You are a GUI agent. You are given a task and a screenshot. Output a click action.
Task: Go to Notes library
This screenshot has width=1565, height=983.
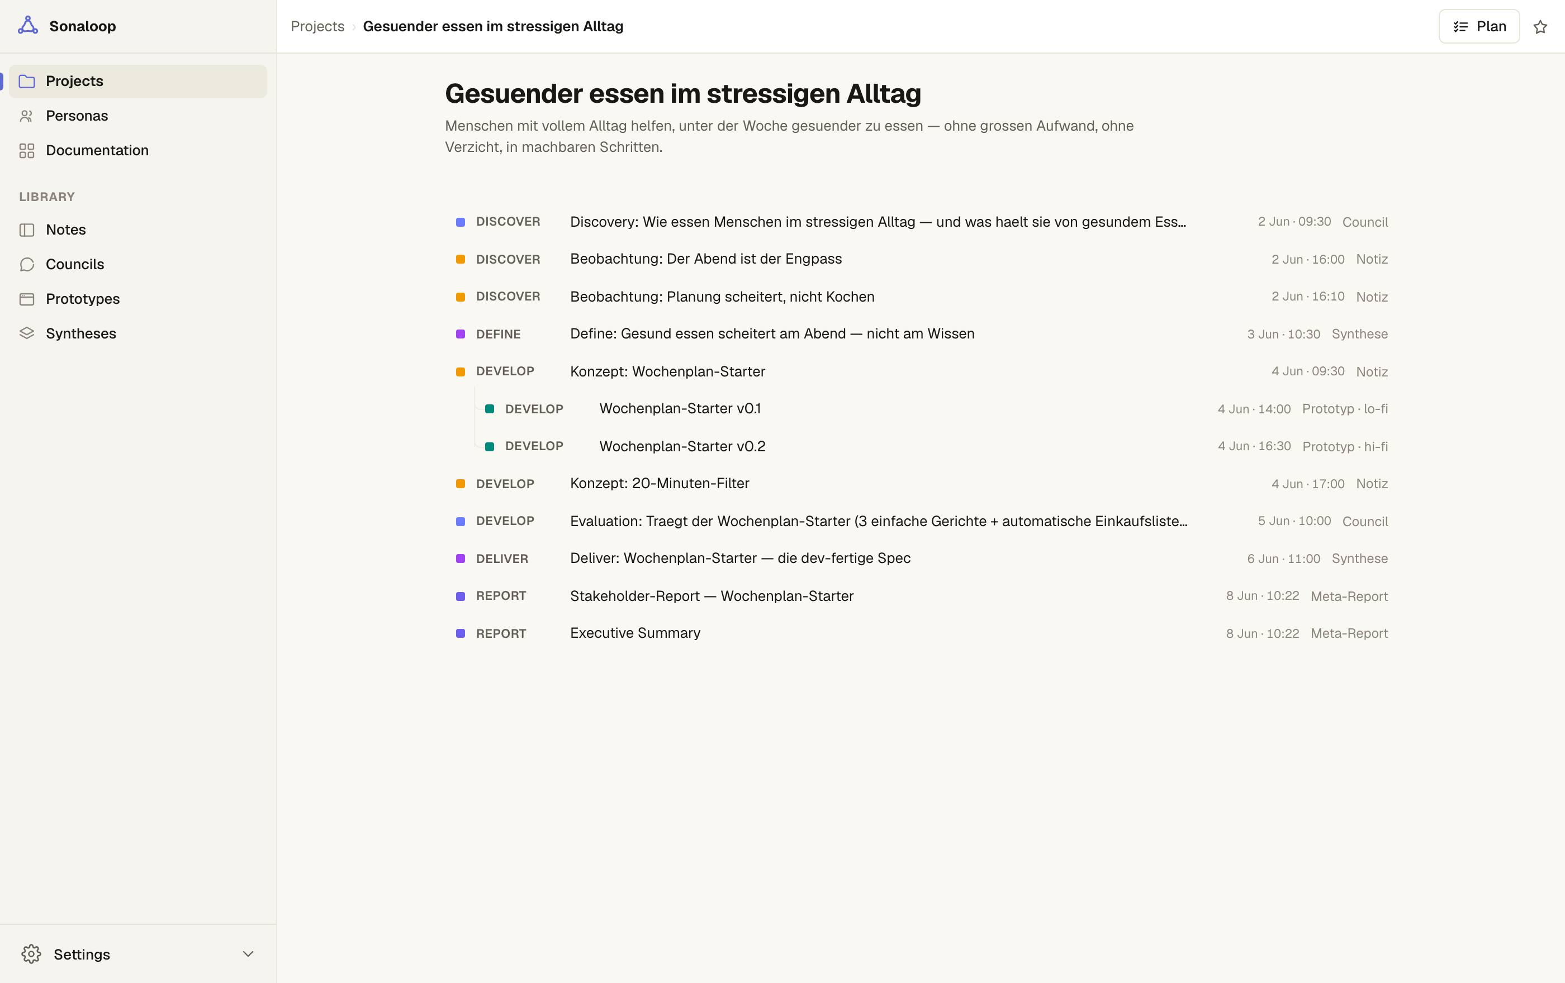[138, 230]
